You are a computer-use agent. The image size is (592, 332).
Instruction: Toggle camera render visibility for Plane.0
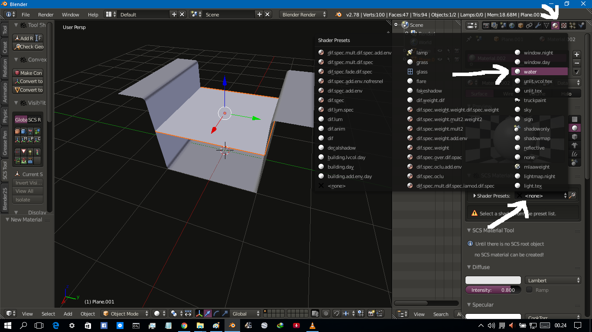457,59
